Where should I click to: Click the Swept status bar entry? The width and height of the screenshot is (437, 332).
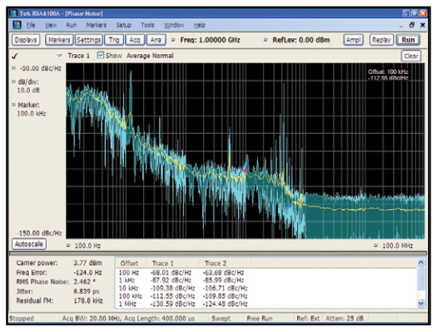[x=221, y=319]
